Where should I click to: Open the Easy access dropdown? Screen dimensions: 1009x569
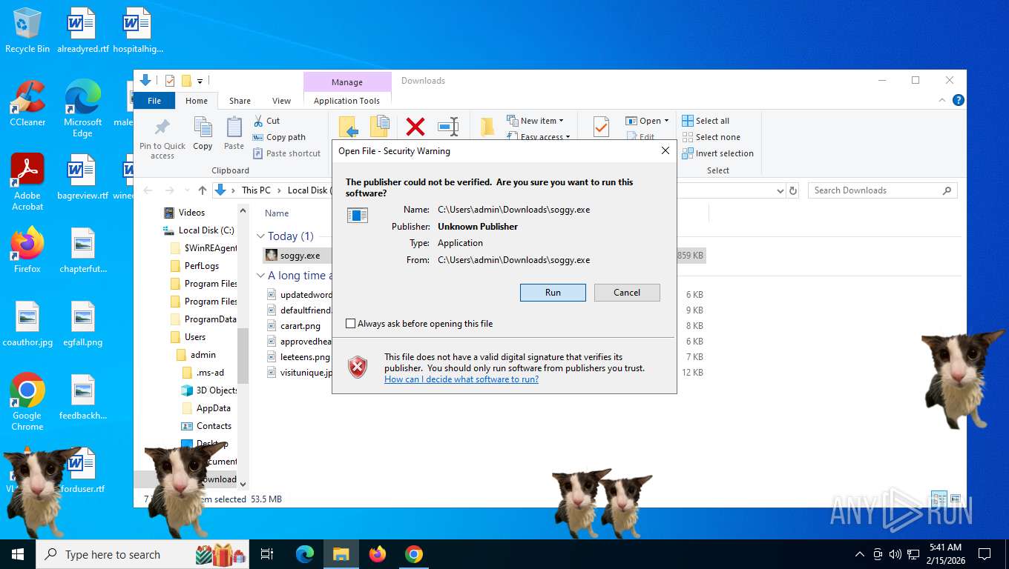pos(539,136)
